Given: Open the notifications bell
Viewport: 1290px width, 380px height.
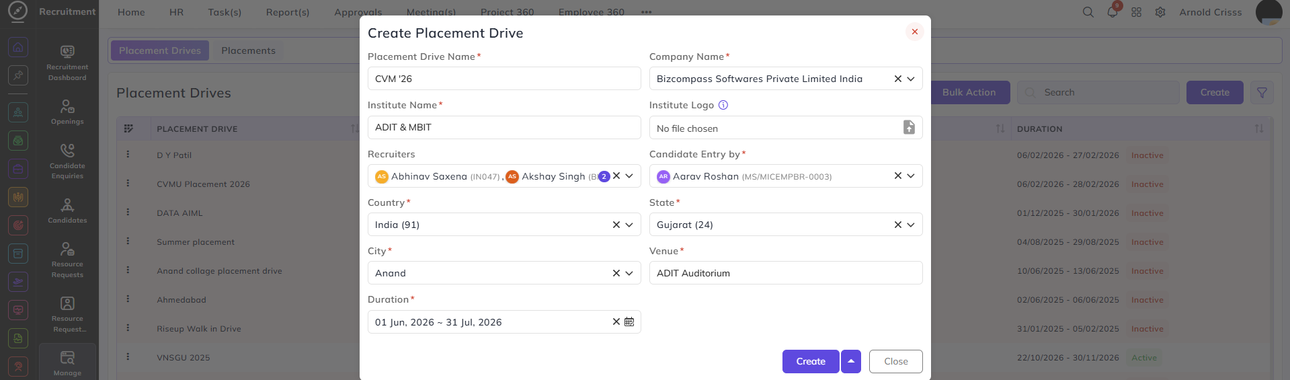Looking at the screenshot, I should pyautogui.click(x=1112, y=12).
